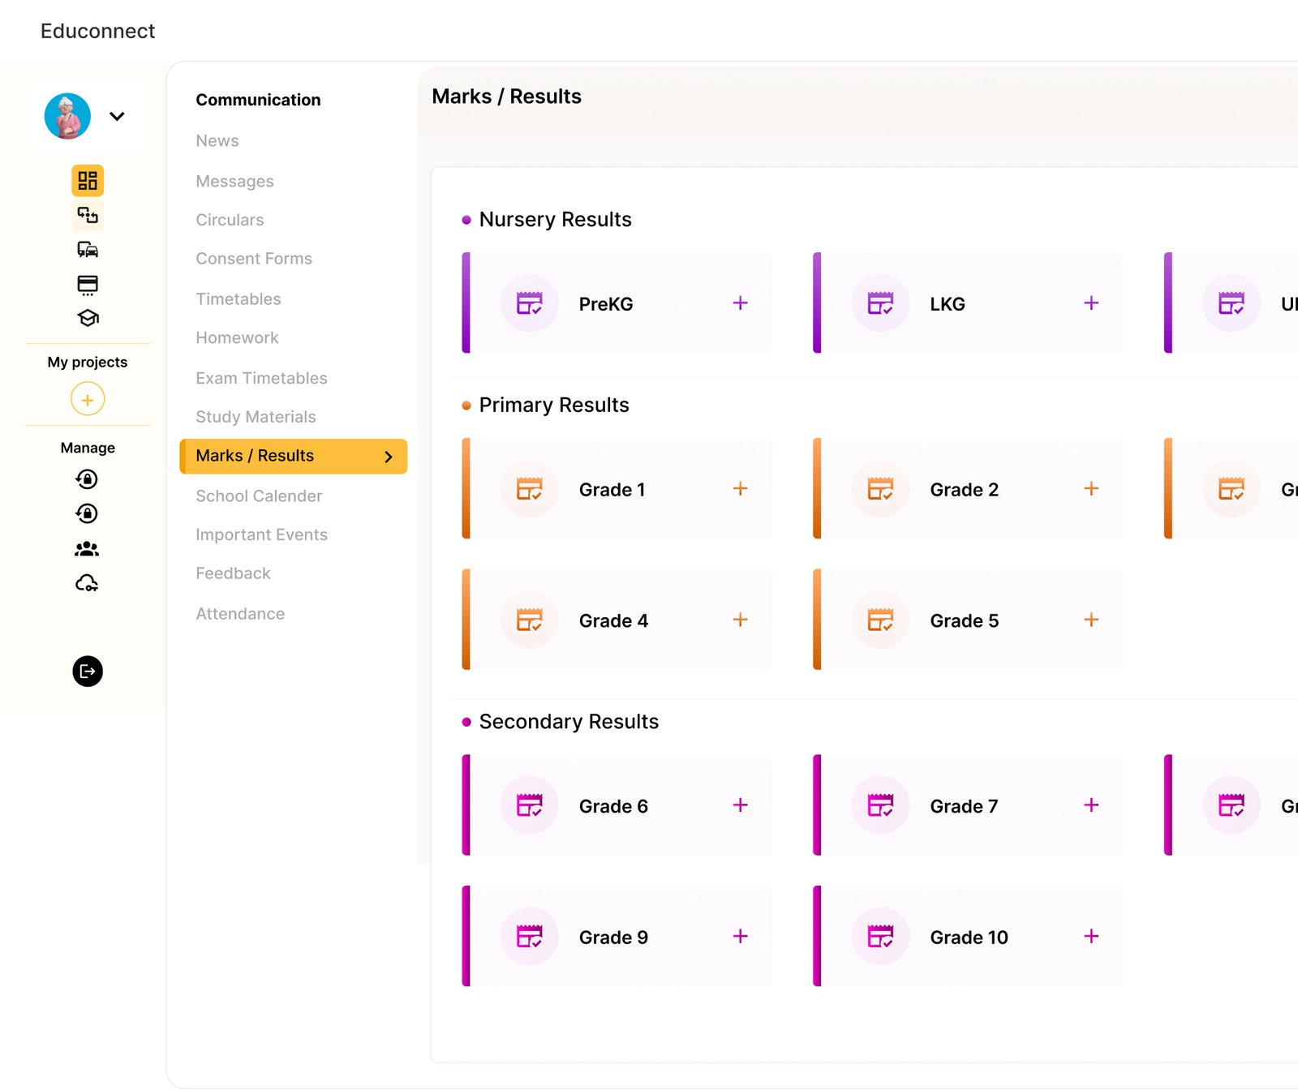This screenshot has width=1298, height=1090.
Task: Click the plus button on Grade 10 card
Action: (1091, 936)
